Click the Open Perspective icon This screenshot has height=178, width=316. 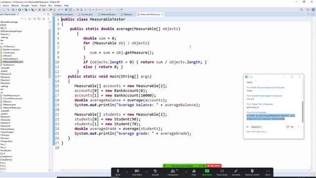tap(308, 10)
